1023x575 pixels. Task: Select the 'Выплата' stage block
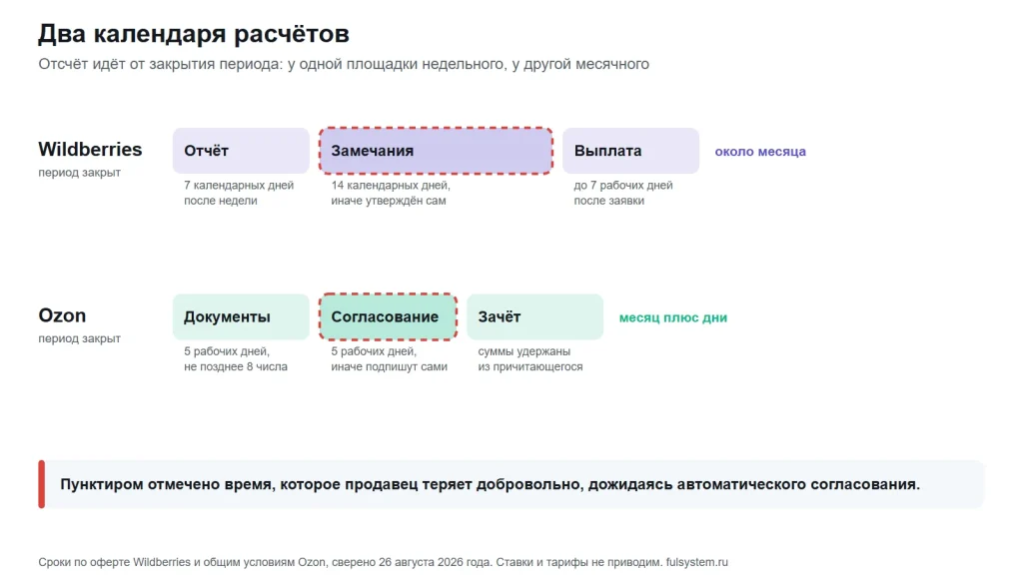(631, 151)
